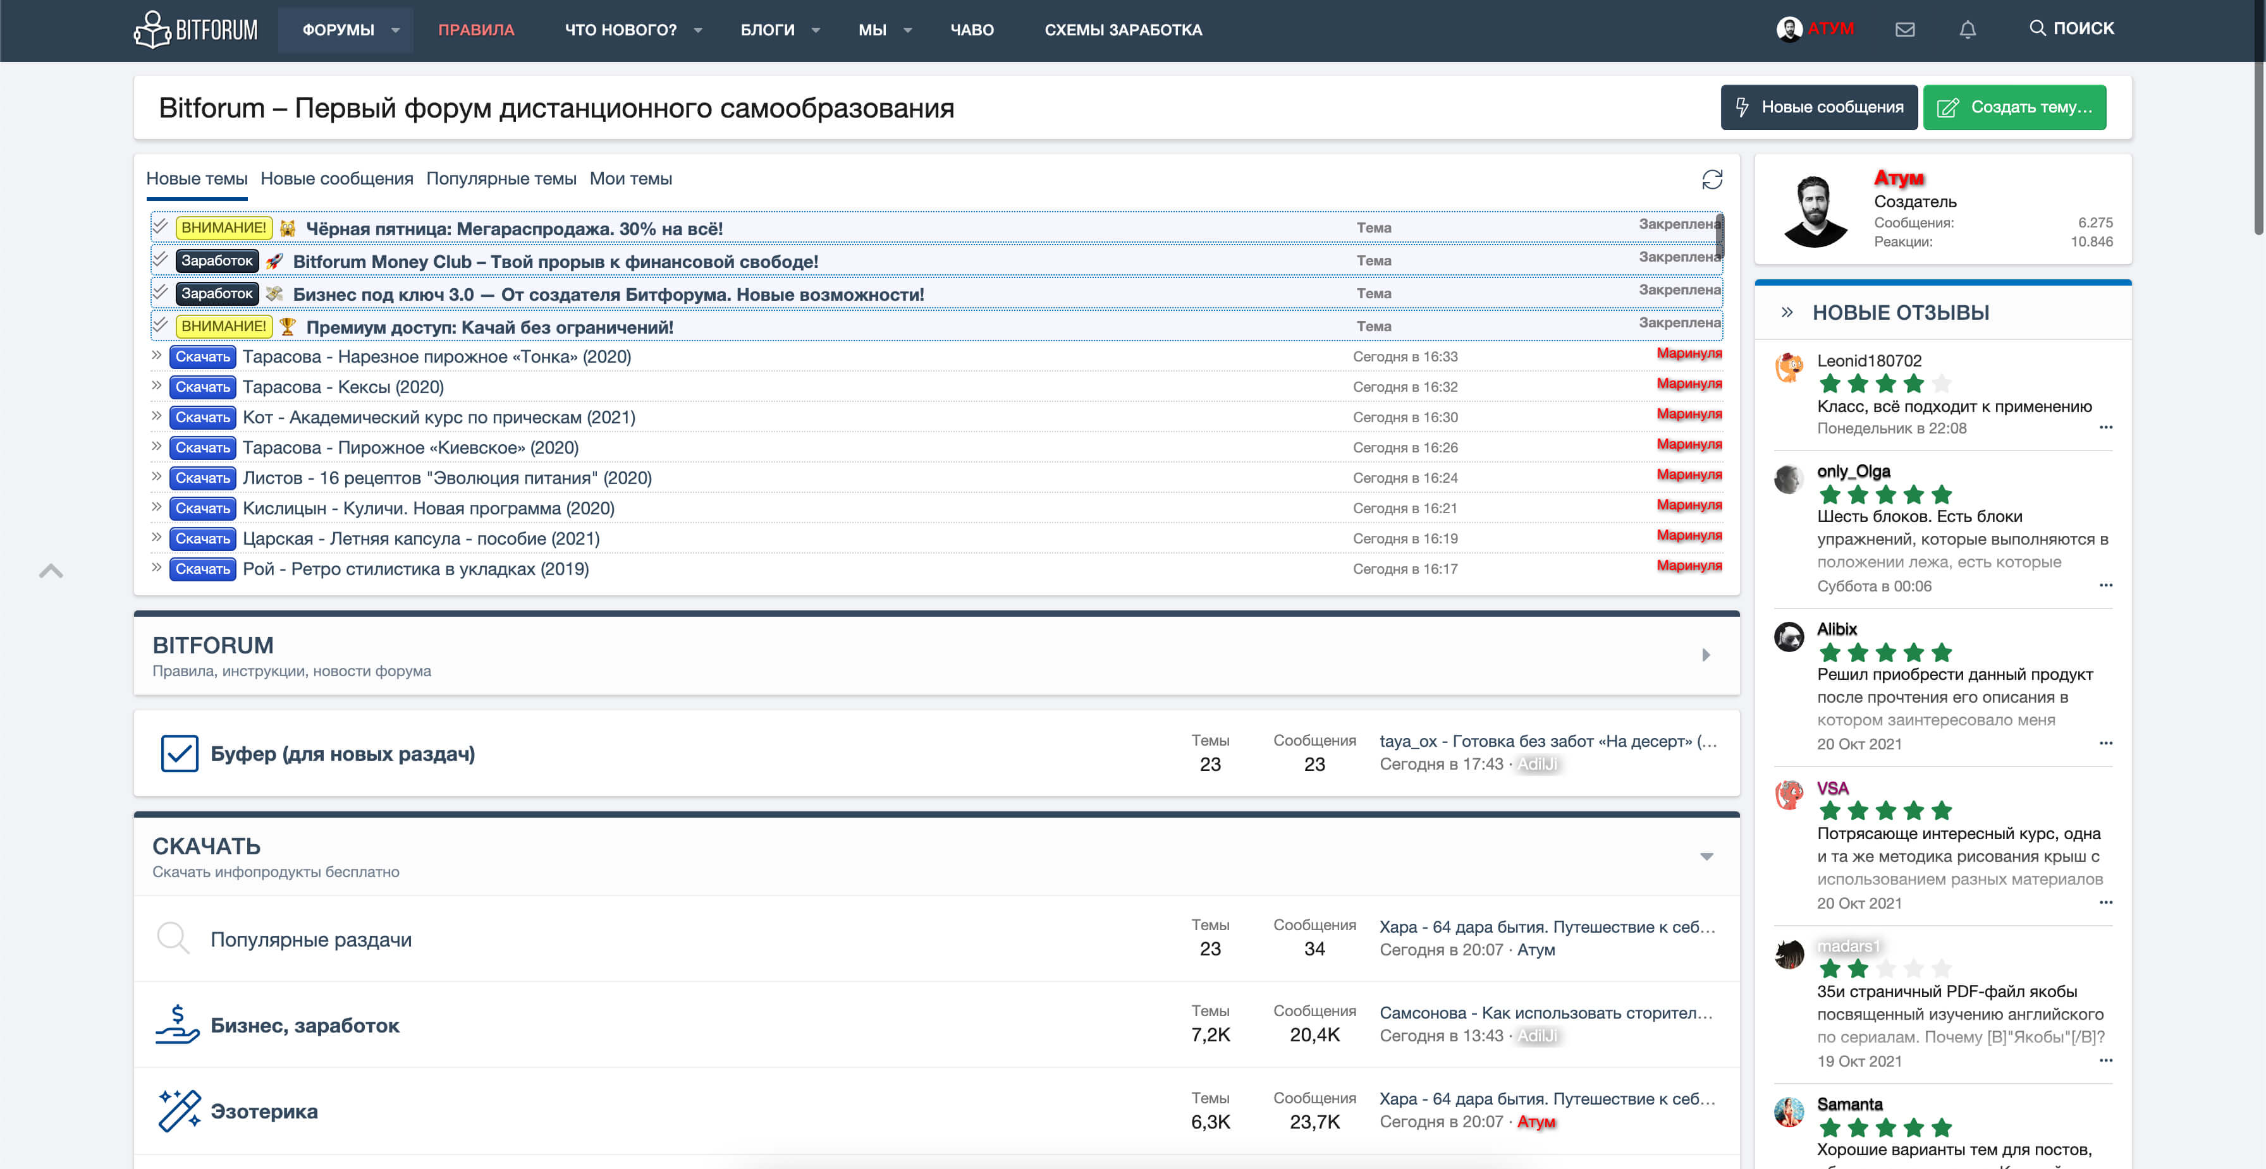Open ЧАВО menu item
Image resolution: width=2266 pixels, height=1169 pixels.
coord(972,30)
